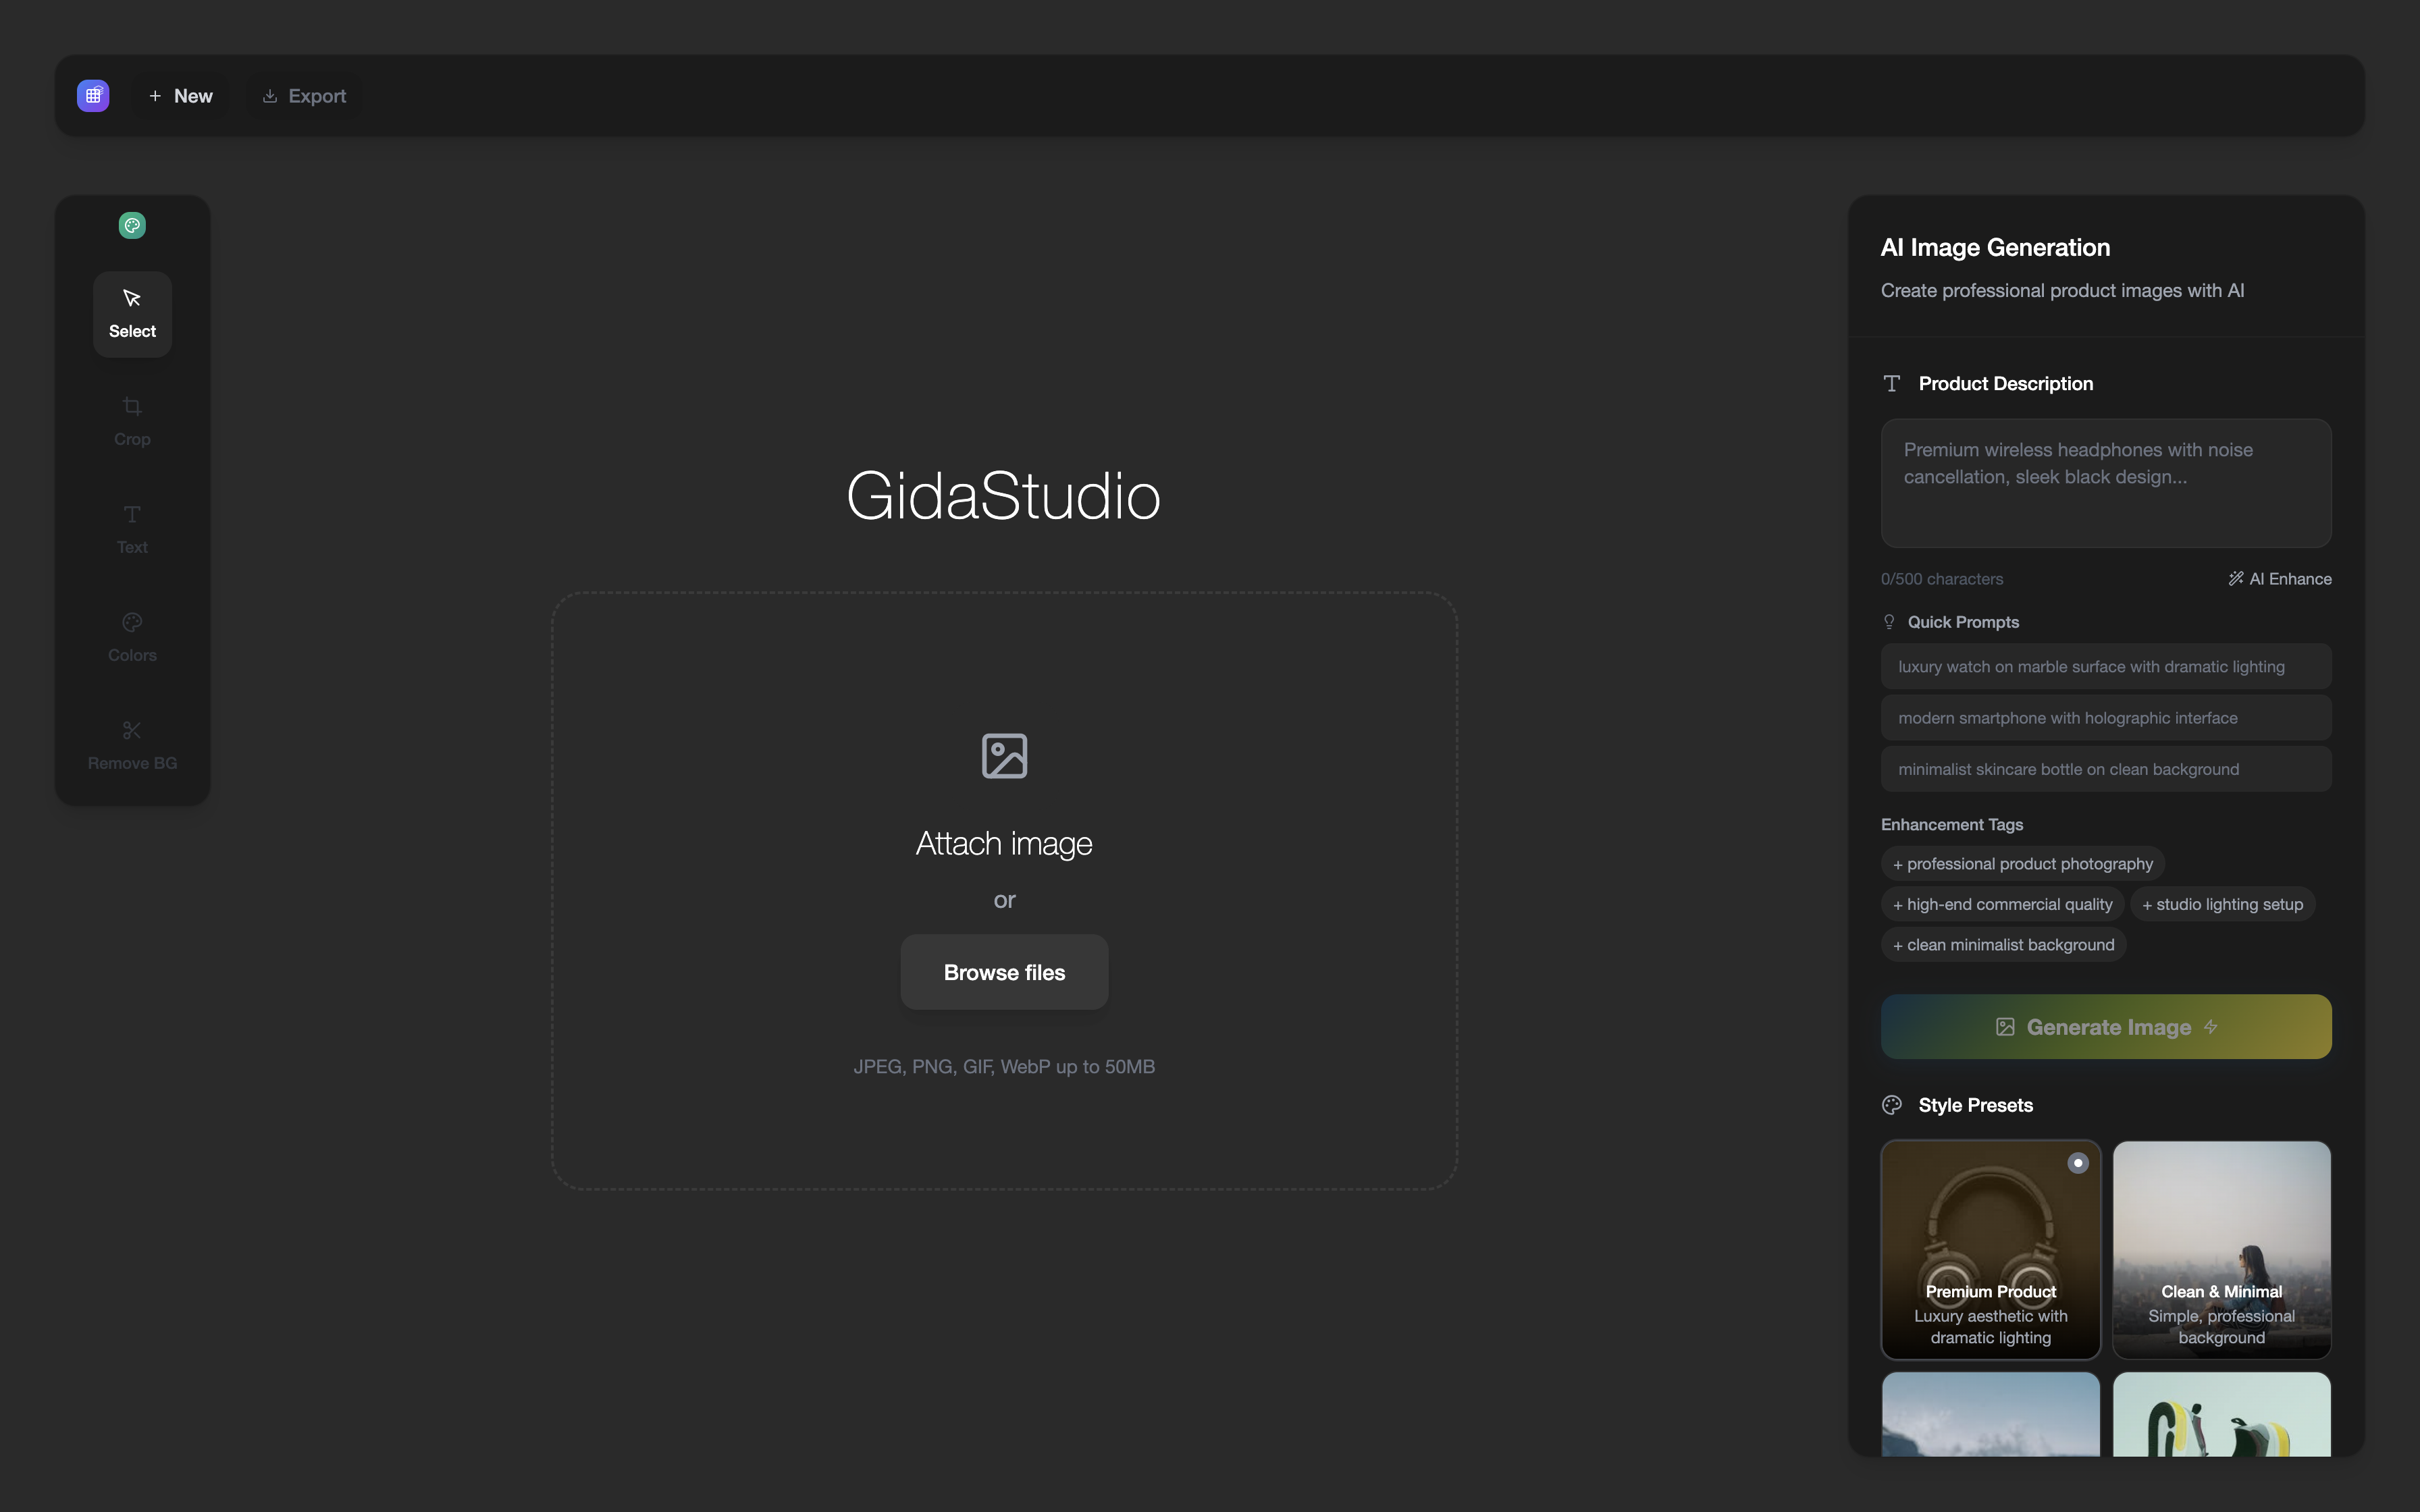Use the luxury watch quick prompt

coord(2105,667)
